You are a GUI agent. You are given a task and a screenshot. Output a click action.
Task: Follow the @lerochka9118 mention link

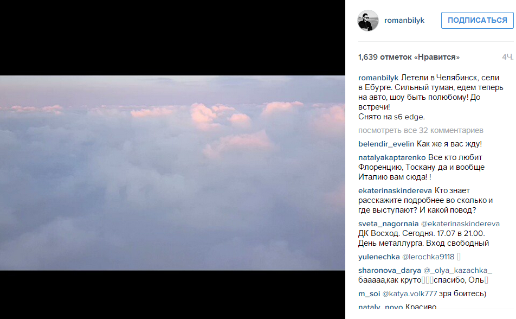[428, 257]
